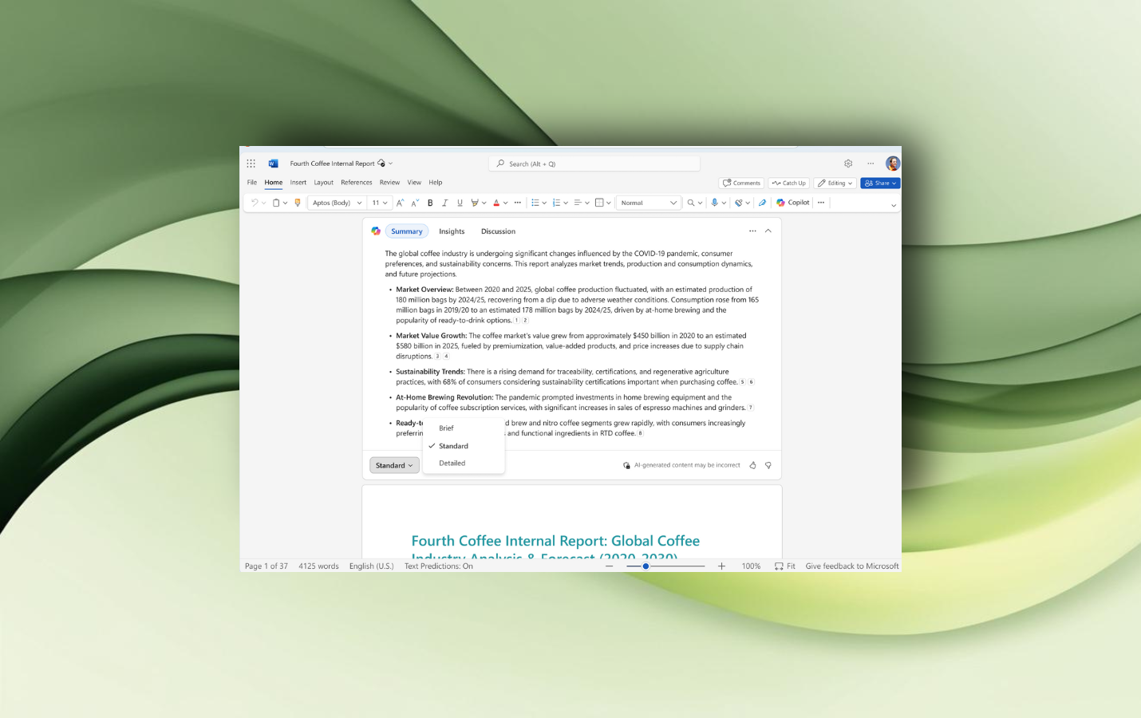Viewport: 1141px width, 718px height.
Task: Decrease font size with shrink icon
Action: click(x=415, y=203)
